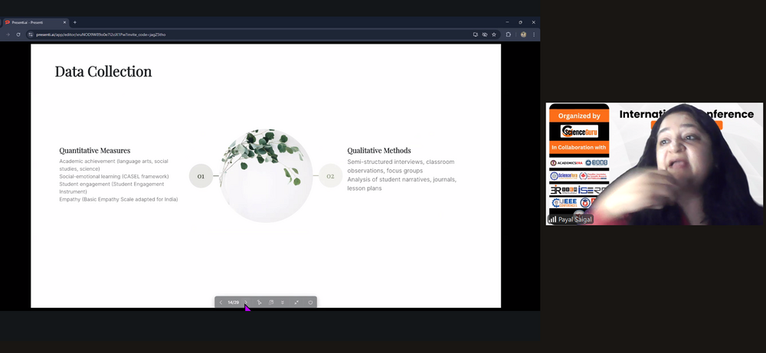This screenshot has height=353, width=766.
Task: Exit fullscreen mode in presenter toolbar
Action: (x=296, y=302)
